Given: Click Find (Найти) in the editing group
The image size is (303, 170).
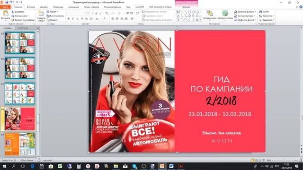Looking at the screenshot, I should pos(264,12).
